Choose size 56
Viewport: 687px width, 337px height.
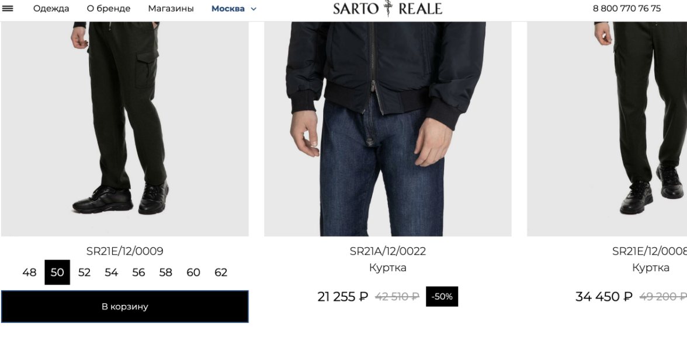(x=138, y=272)
